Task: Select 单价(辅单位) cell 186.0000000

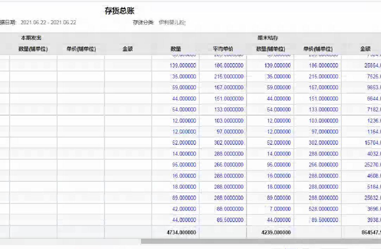Action: click(323, 65)
